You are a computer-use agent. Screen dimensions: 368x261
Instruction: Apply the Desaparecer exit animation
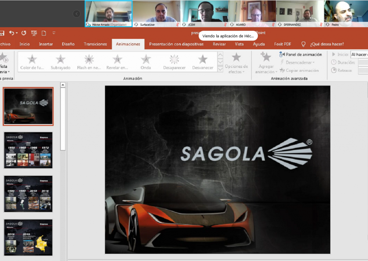coord(174,62)
